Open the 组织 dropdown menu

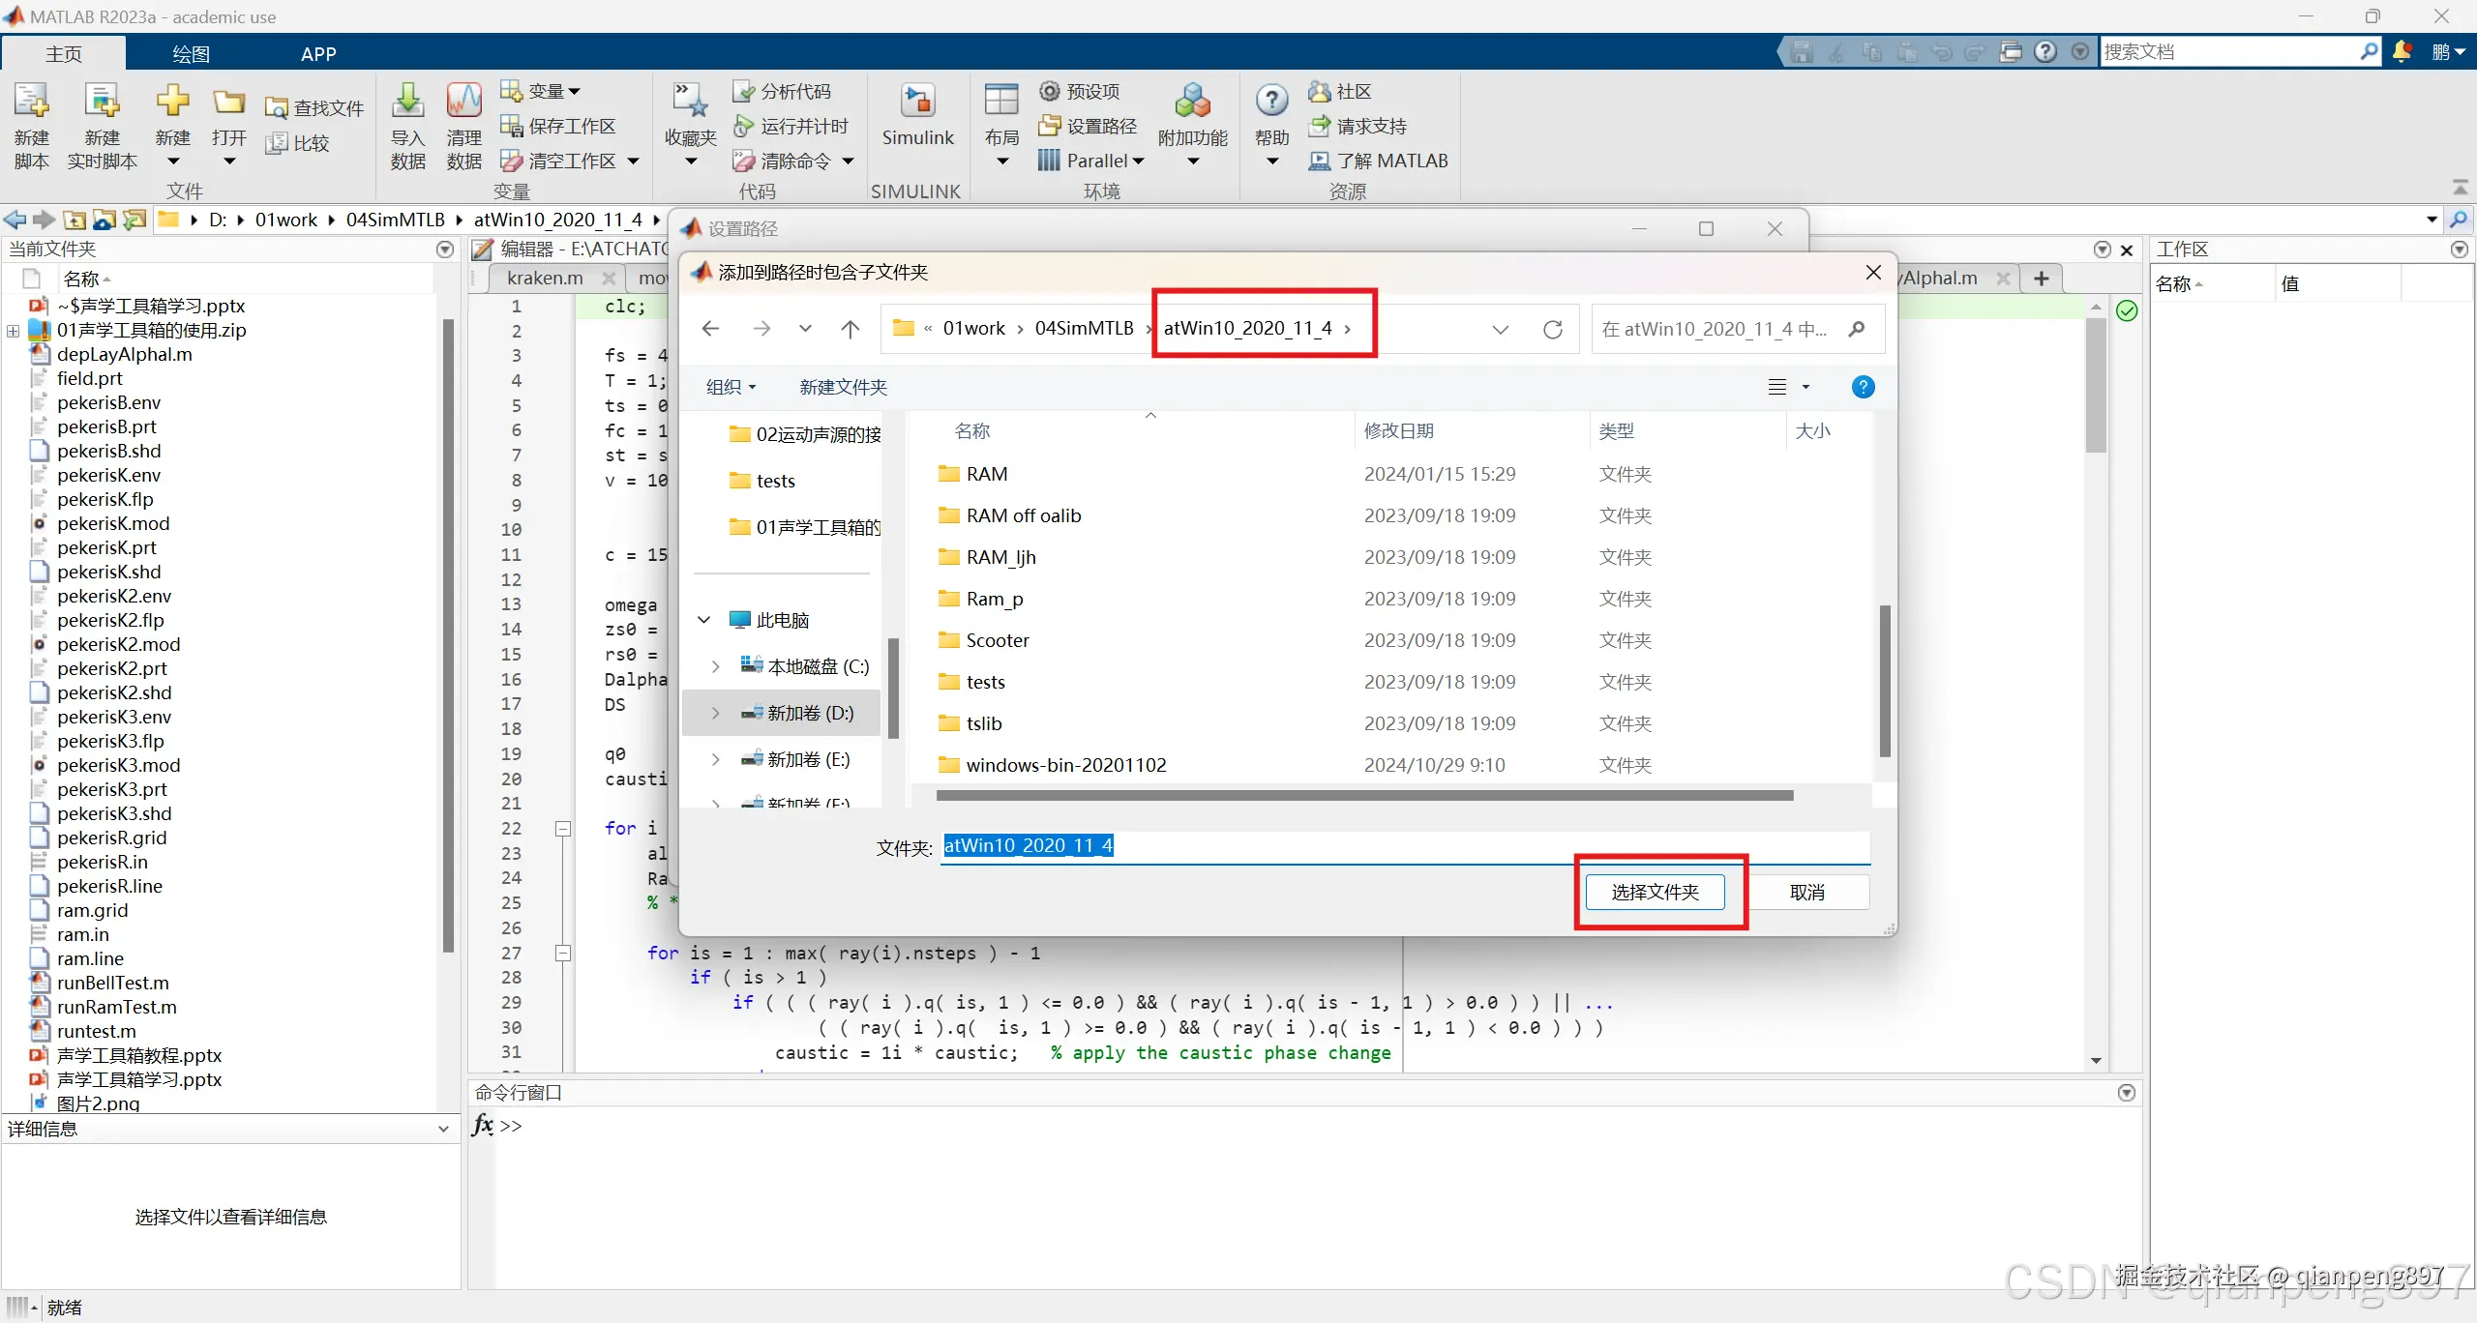coord(731,387)
